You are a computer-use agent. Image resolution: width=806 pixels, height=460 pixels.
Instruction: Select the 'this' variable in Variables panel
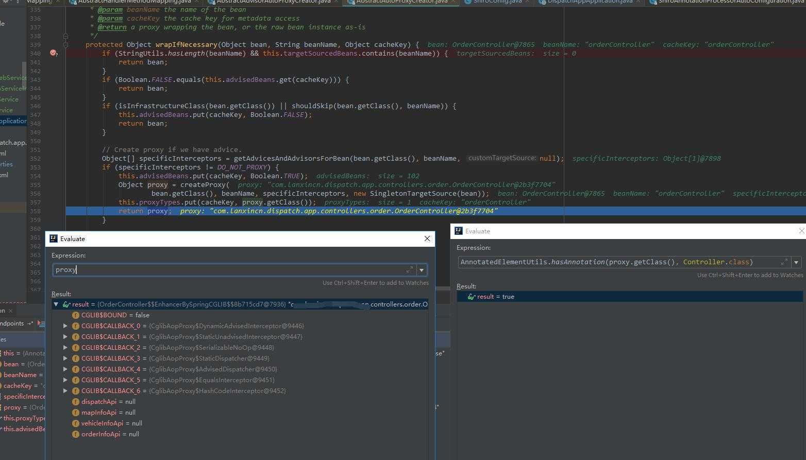coord(22,353)
